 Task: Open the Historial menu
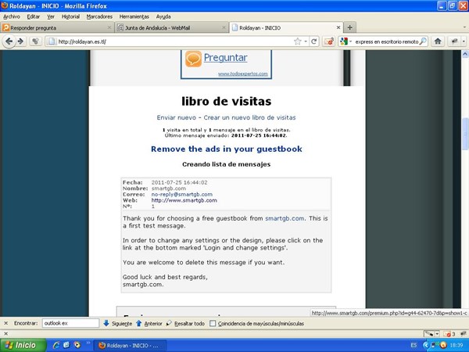point(70,16)
